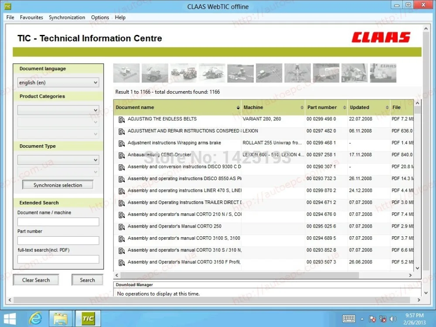This screenshot has width=436, height=327.
Task: Open the touch keyboard from the taskbar
Action: [350, 318]
